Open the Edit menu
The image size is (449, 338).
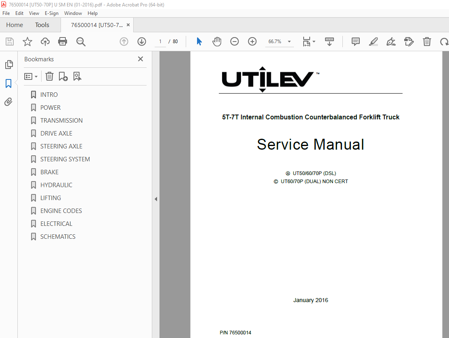19,13
